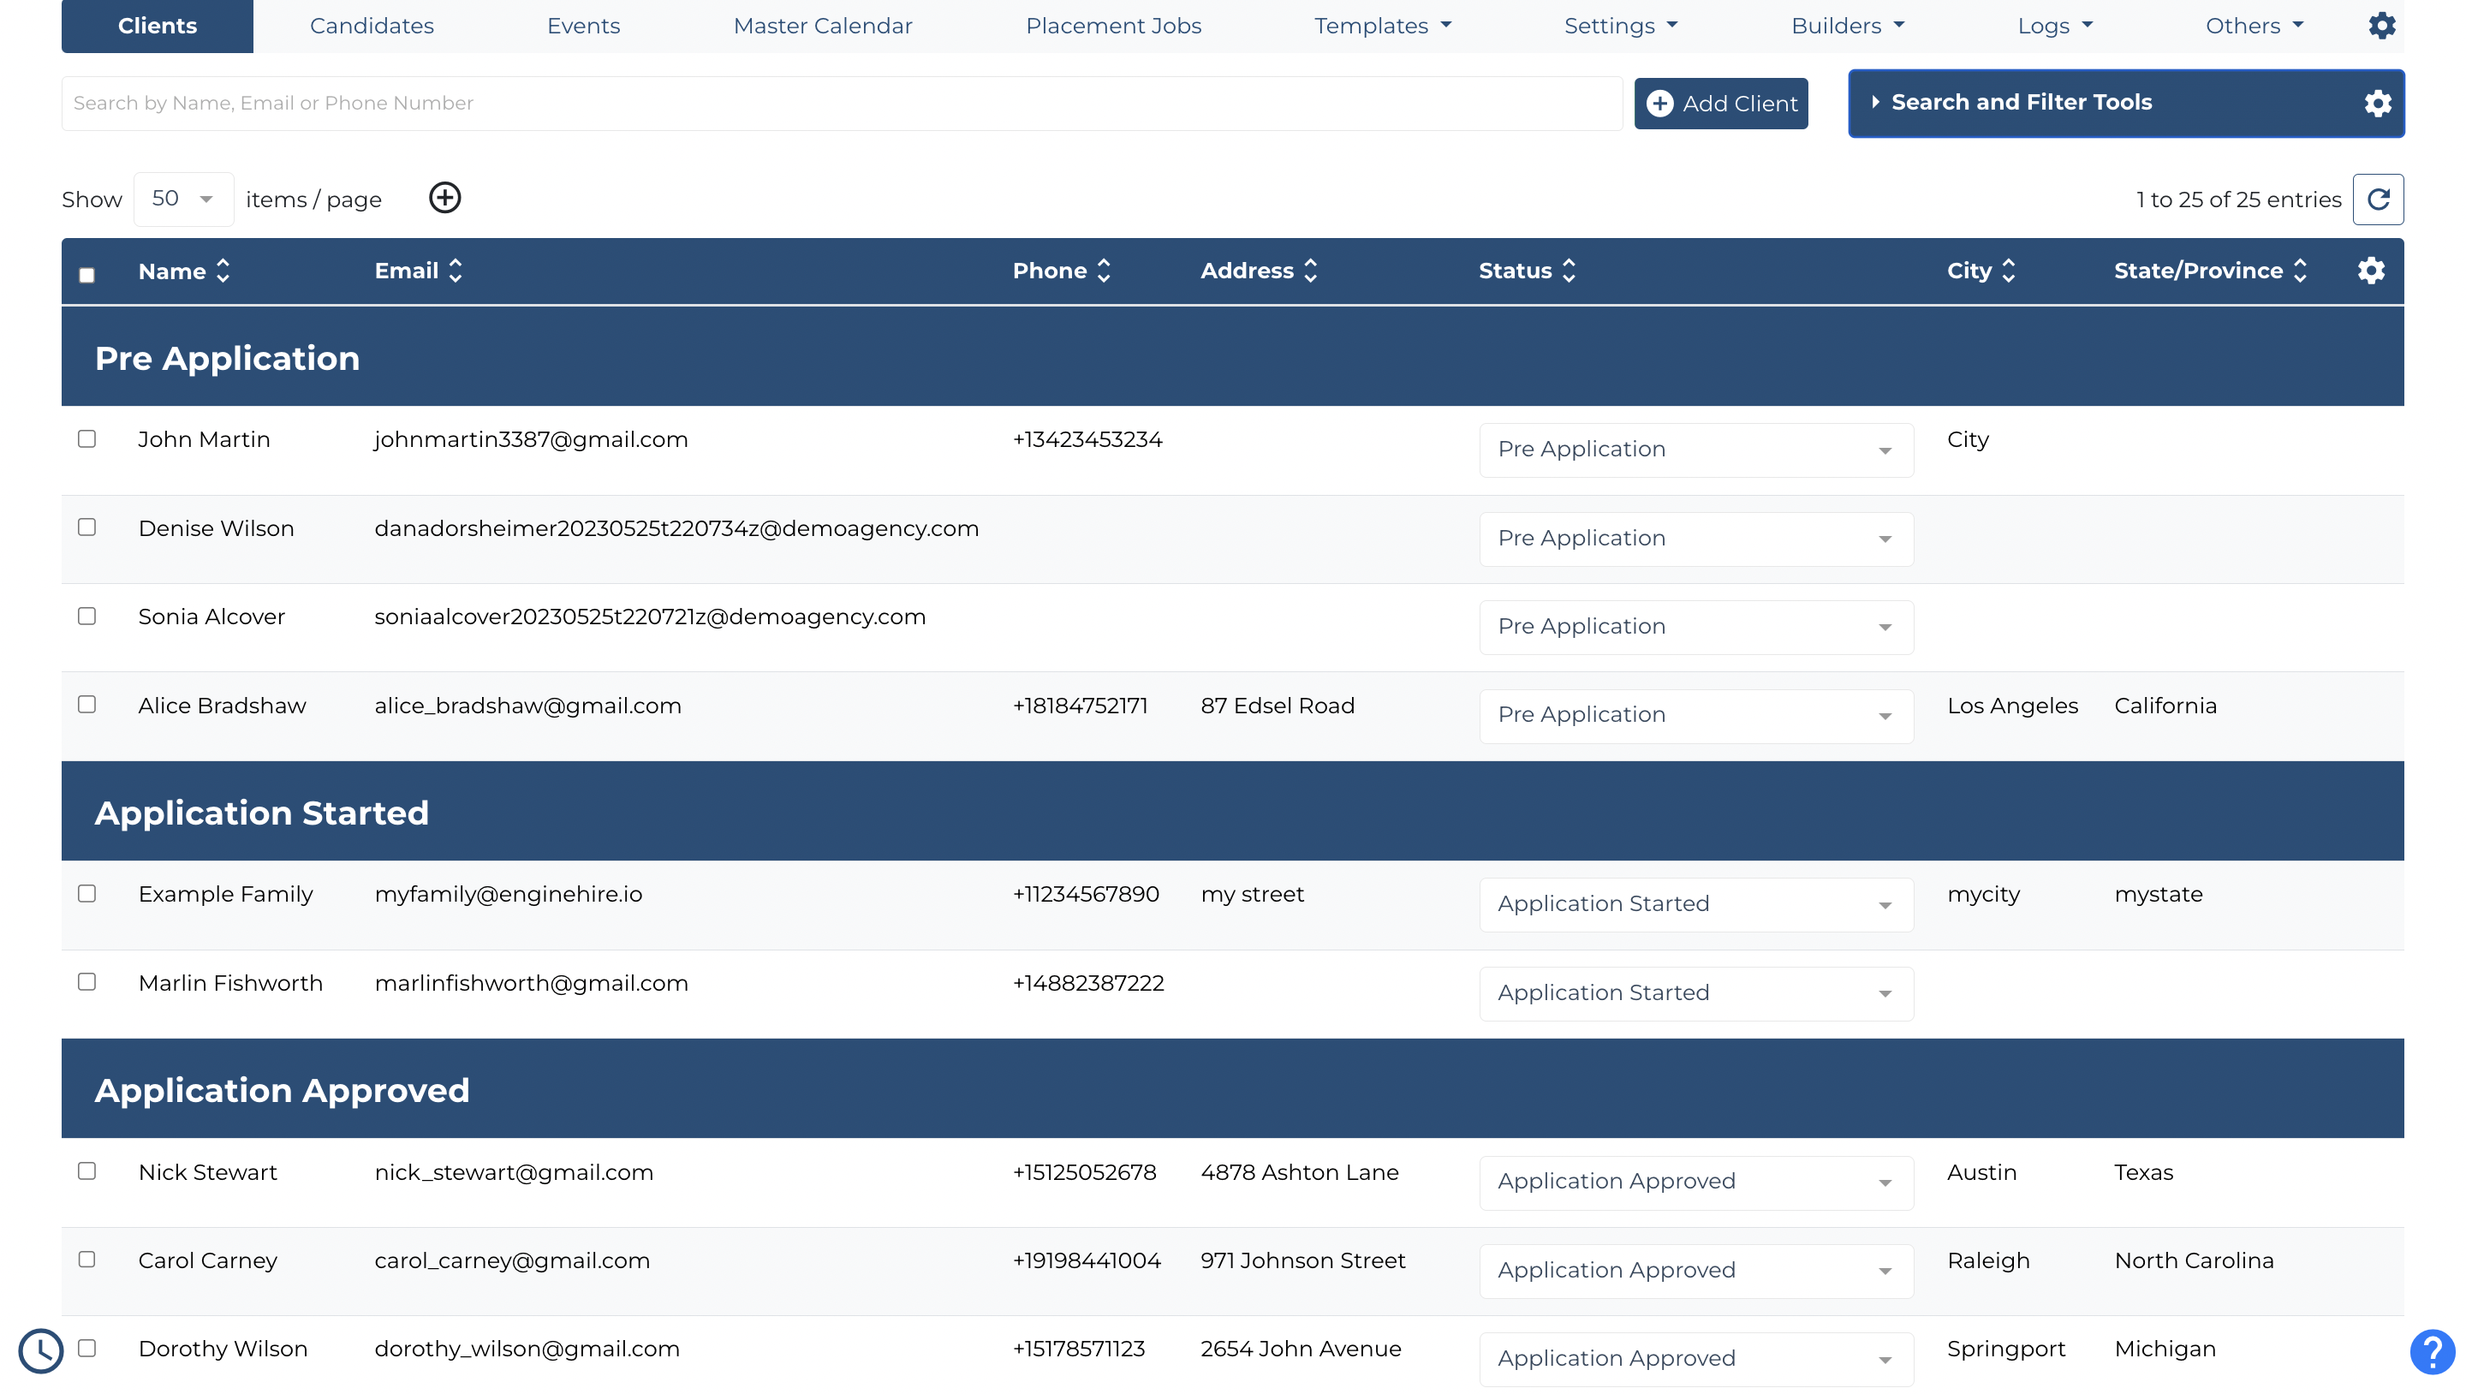Viewport: 2466px width, 1394px height.
Task: Open Alice Bradshaw's status dropdown
Action: coord(1696,716)
